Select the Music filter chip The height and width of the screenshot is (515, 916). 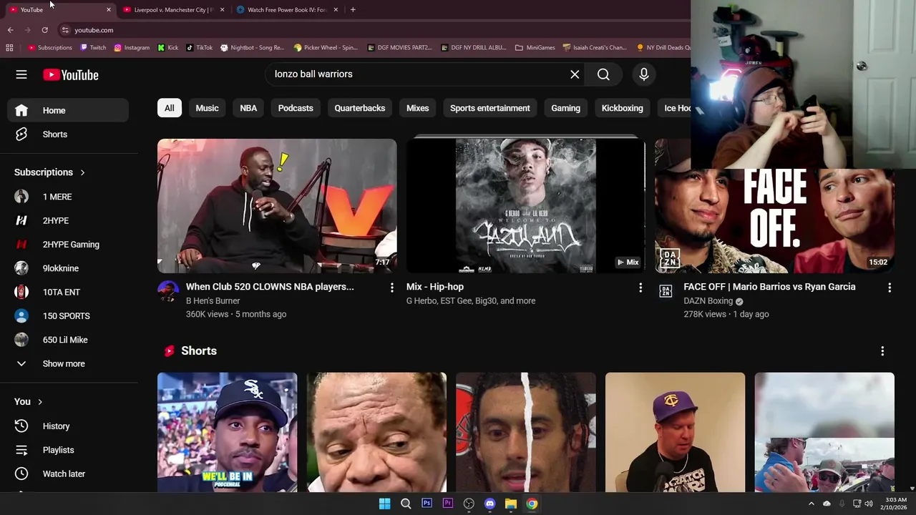(207, 108)
